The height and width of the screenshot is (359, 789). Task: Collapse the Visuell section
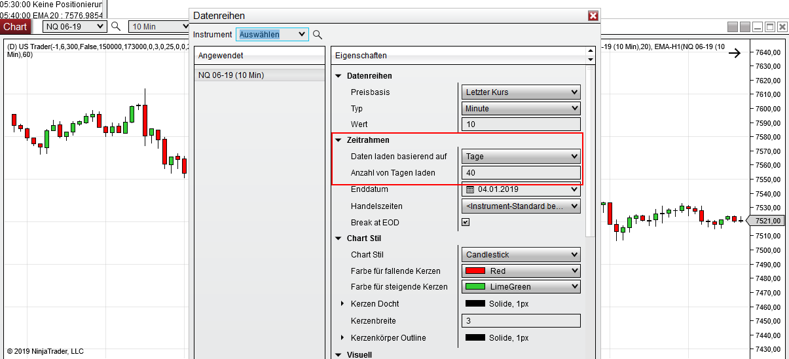point(339,354)
